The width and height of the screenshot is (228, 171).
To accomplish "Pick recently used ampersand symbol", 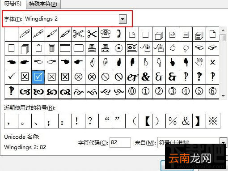I will pos(186,121).
